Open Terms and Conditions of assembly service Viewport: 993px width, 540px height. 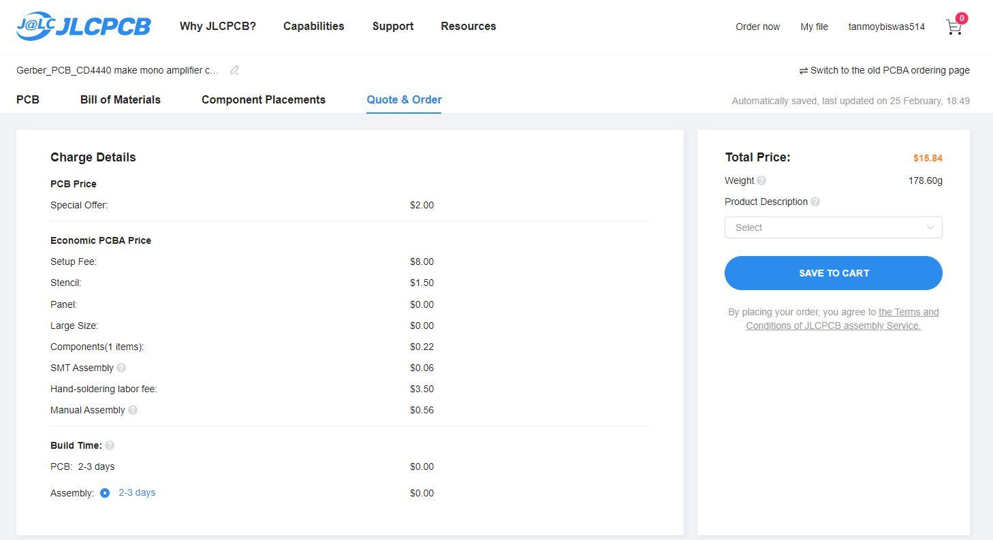[842, 319]
